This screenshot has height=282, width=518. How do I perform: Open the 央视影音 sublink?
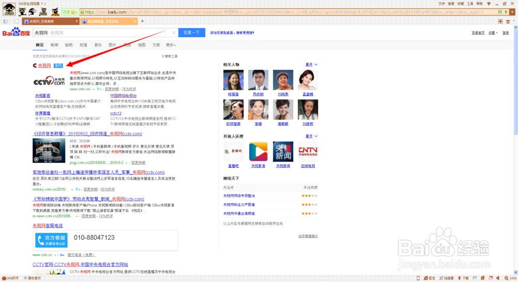click(x=42, y=96)
